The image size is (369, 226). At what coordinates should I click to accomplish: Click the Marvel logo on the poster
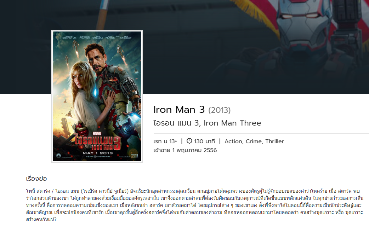(x=97, y=133)
